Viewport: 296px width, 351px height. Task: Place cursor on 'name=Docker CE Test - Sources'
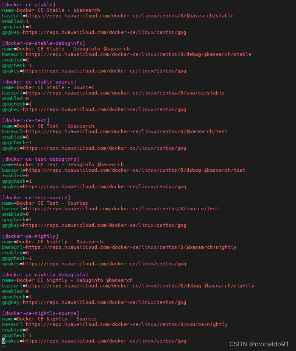45,203
